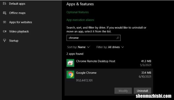Open the Optional features link
This screenshot has width=174, height=100.
pyautogui.click(x=78, y=12)
